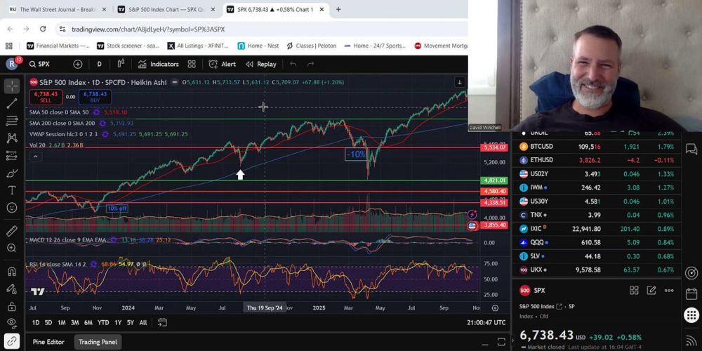This screenshot has height=351, width=702.
Task: Select the ruler measure tool
Action: point(12,230)
